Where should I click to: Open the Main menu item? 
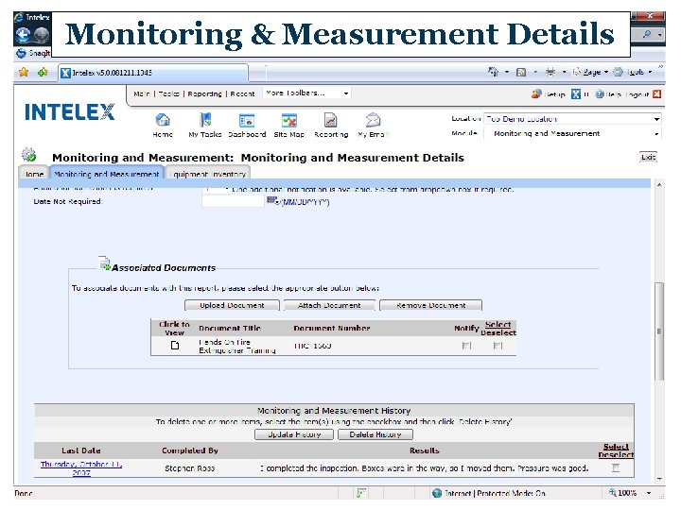click(x=142, y=93)
